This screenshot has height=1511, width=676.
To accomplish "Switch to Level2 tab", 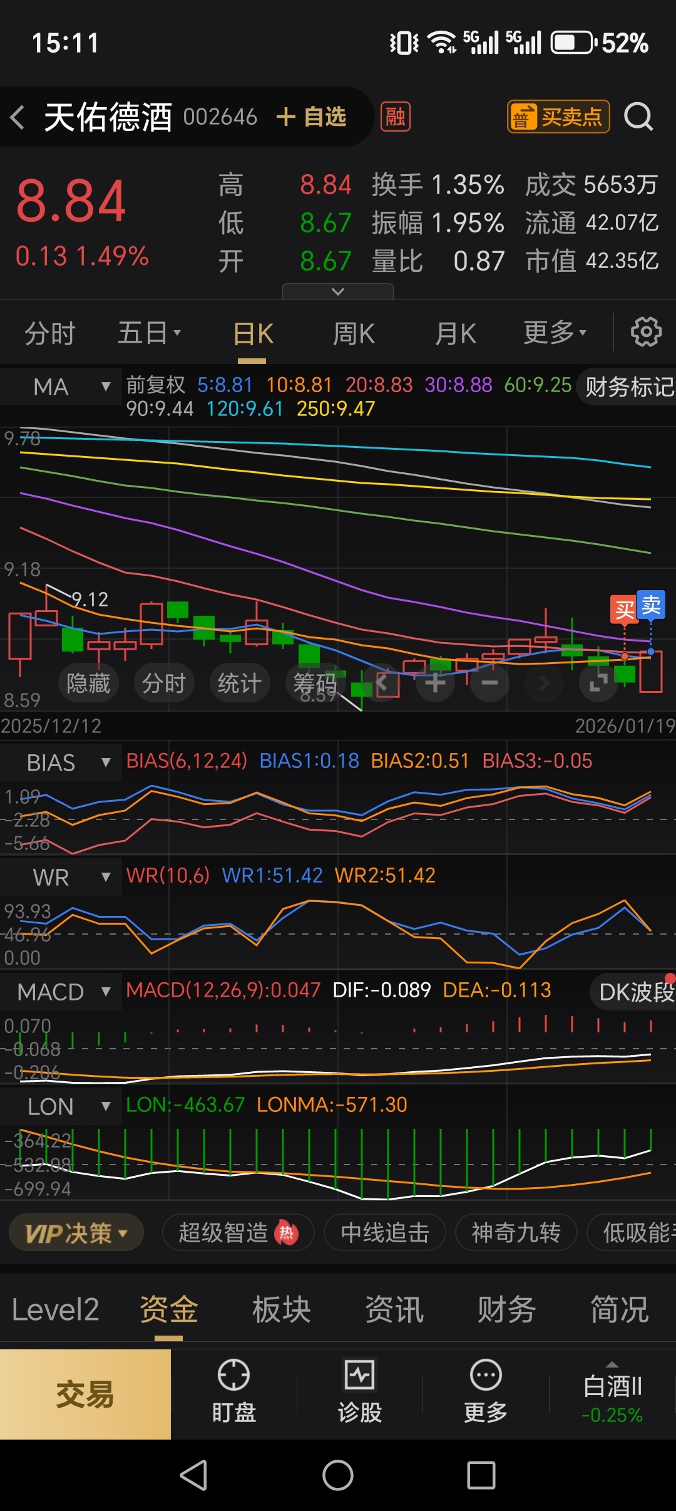I will point(55,1310).
